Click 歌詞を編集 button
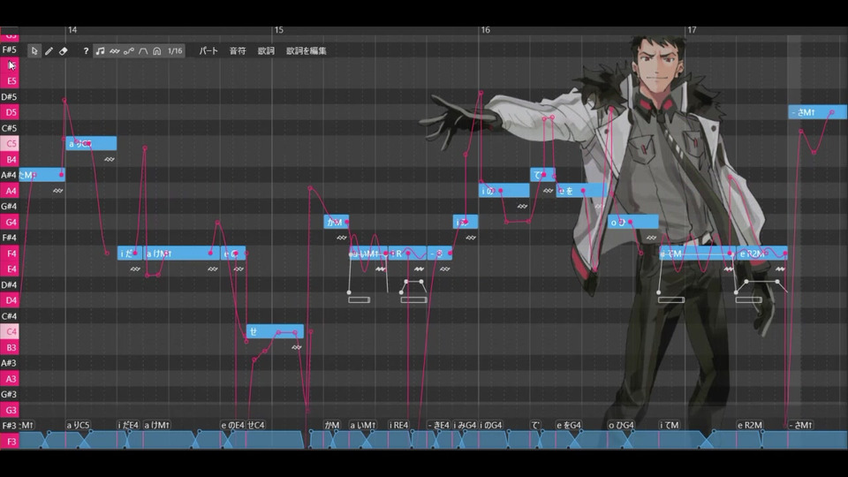The height and width of the screenshot is (477, 848). pos(307,51)
